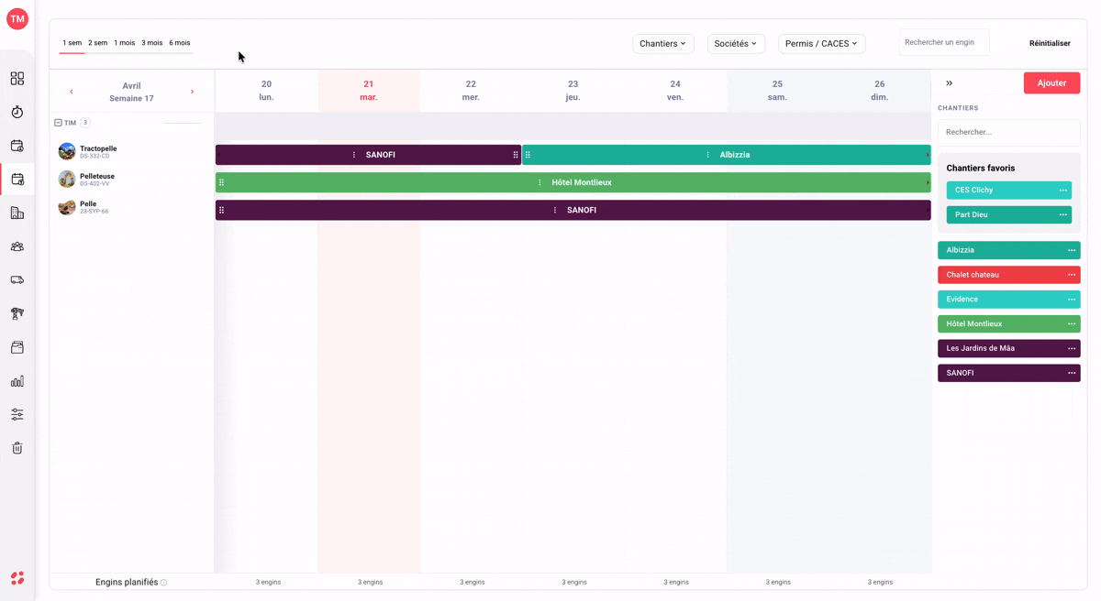Click the Réinitialiser link
The height and width of the screenshot is (601, 1101).
tap(1050, 43)
